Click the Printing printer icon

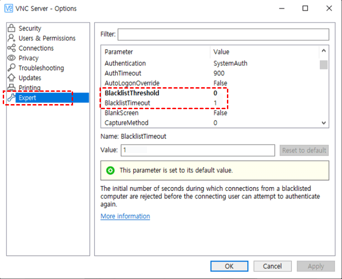tap(11, 87)
